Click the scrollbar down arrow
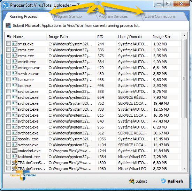The image size is (192, 191). (184, 169)
